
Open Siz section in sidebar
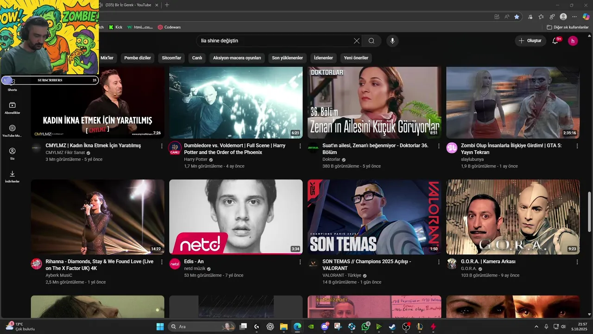point(13,154)
